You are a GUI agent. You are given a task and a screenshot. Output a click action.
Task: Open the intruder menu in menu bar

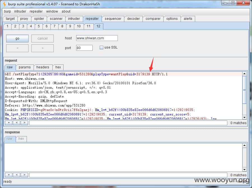click(20, 11)
